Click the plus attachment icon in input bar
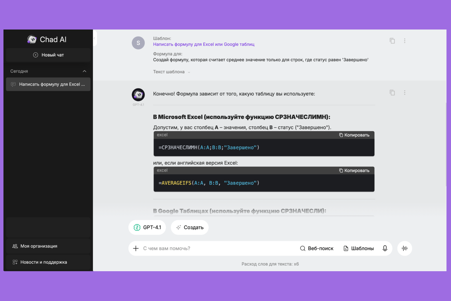451x301 pixels. pos(136,248)
